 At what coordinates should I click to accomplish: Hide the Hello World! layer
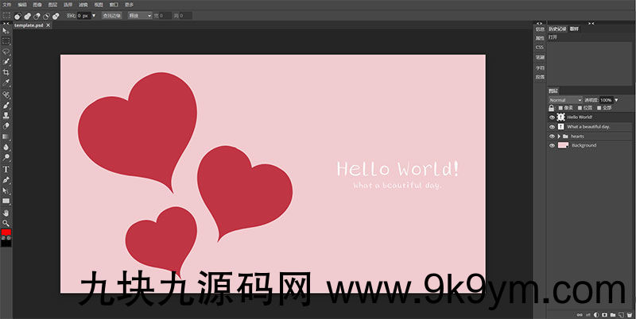pyautogui.click(x=552, y=117)
